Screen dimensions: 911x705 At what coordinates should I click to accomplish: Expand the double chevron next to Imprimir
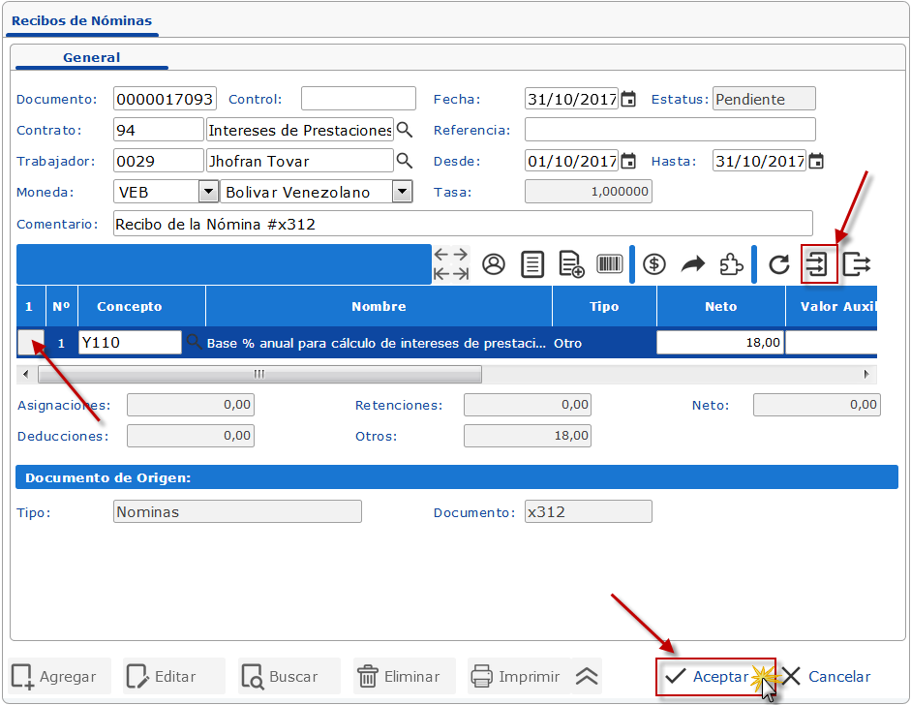click(x=588, y=676)
